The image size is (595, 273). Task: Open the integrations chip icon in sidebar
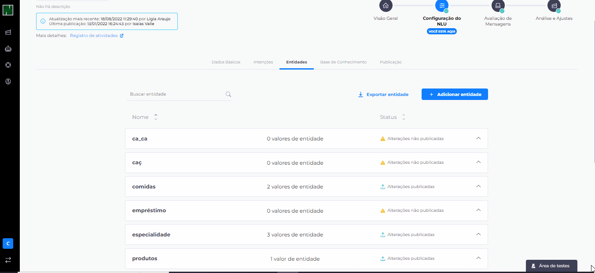pos(8,65)
